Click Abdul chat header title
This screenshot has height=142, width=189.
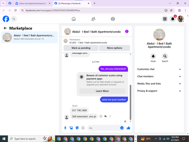click(96, 32)
